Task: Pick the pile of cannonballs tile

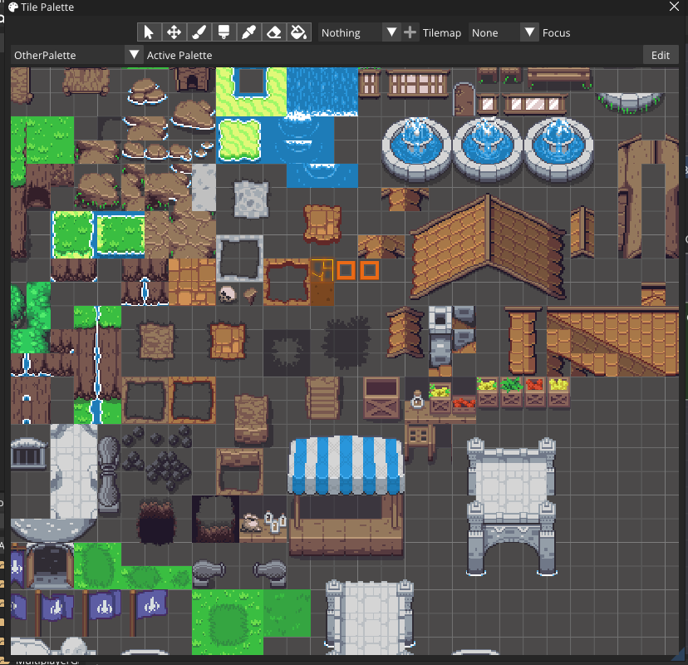Action: [x=169, y=470]
